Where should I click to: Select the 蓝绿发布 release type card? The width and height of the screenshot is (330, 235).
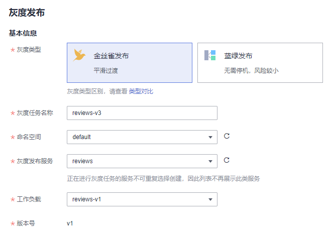coord(260,62)
